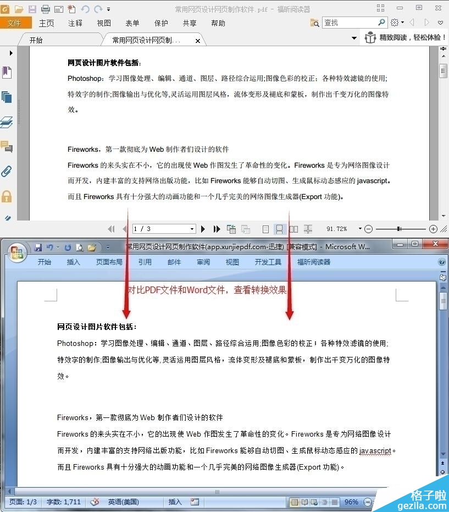Expand Foxit quick access toolbar customize arrow
Viewport: 449px width, 512px height.
109,9
